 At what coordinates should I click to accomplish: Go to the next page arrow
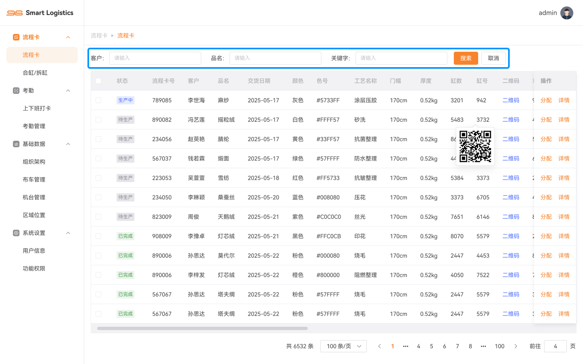tap(516, 346)
